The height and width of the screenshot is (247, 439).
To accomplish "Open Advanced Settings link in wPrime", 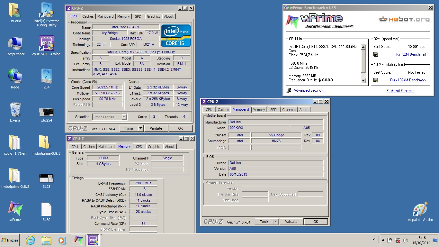I will [308, 91].
